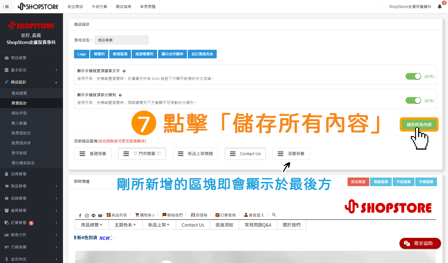Image resolution: width=448 pixels, height=263 pixels.
Task: Click the drag handle icon on 深層保養 block
Action: (x=280, y=154)
